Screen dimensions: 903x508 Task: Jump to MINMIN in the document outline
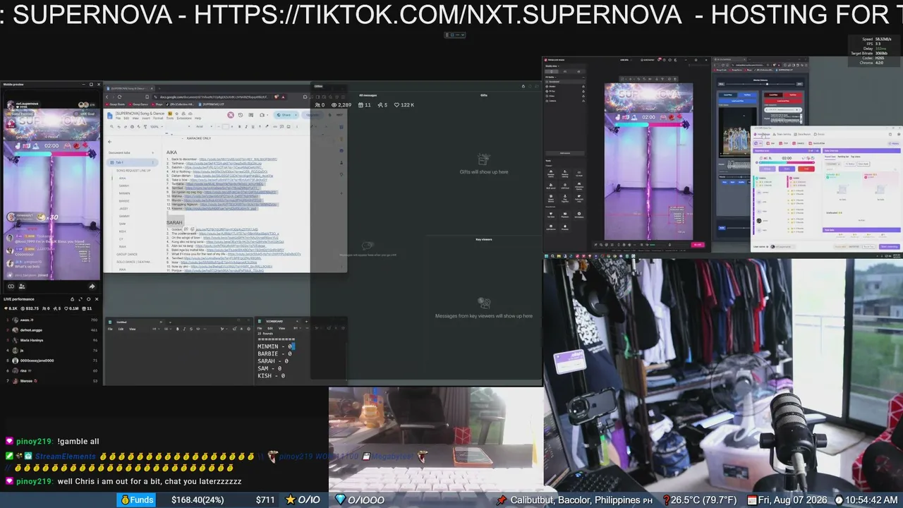124,193
